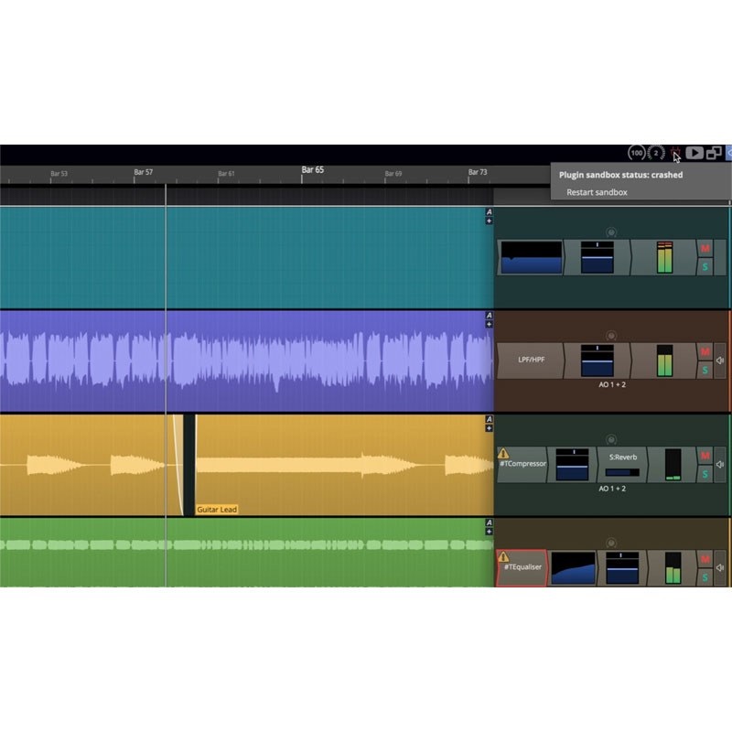Click the volume/pan fader on green track
732x732 pixels.
[622, 568]
